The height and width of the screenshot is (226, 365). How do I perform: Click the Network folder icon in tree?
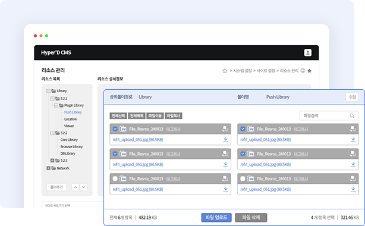point(54,168)
